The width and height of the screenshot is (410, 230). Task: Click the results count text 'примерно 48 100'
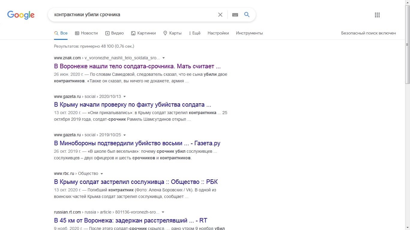pyautogui.click(x=94, y=46)
